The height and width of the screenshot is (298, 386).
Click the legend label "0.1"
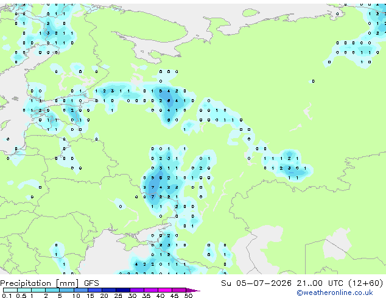click(7, 296)
